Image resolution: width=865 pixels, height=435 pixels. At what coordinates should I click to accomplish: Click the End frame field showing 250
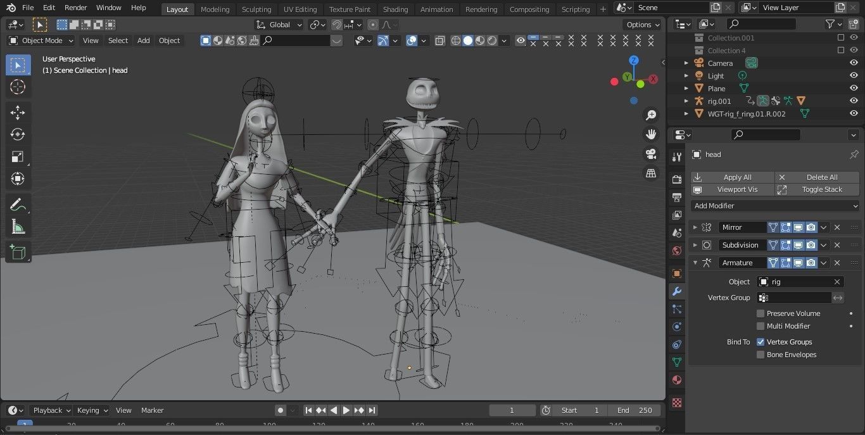coord(636,410)
